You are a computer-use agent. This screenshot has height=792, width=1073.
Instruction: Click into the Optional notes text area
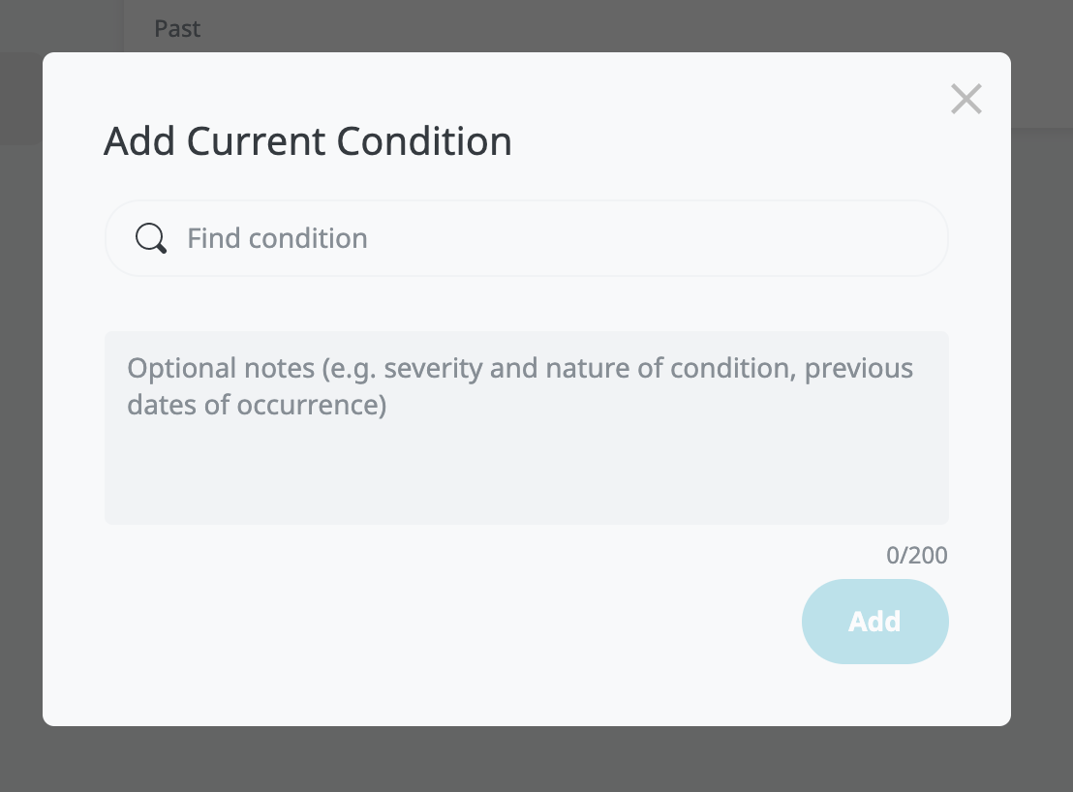(x=526, y=428)
